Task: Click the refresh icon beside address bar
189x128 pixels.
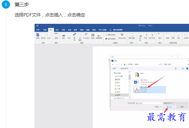Action: point(161,65)
